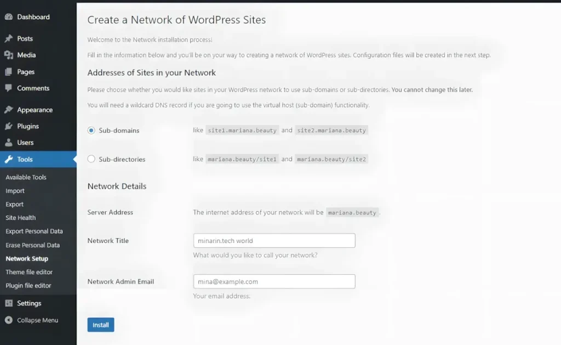This screenshot has width=561, height=345.
Task: Open Media library via its icon
Action: point(8,55)
